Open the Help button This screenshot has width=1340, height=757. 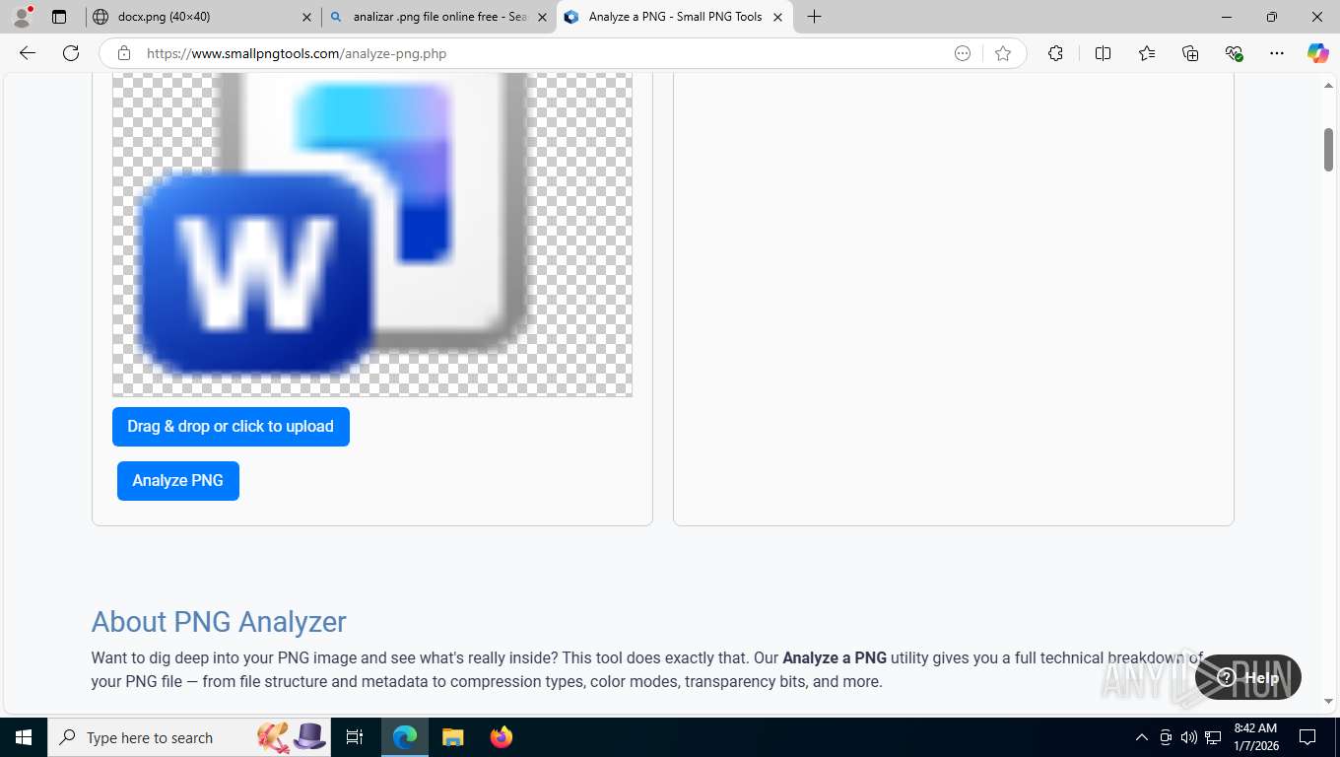pos(1248,677)
